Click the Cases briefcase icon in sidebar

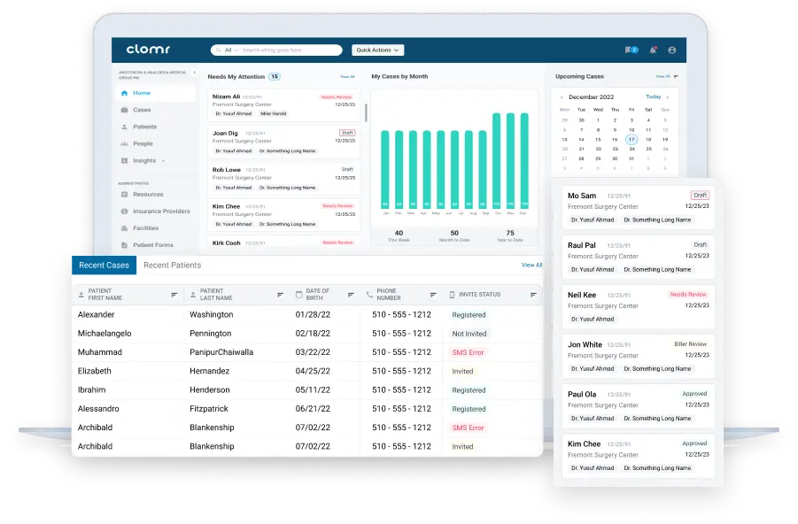pyautogui.click(x=125, y=110)
